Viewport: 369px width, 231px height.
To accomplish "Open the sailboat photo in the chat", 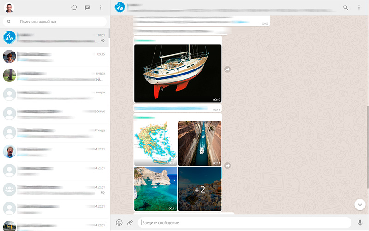I will pos(178,73).
